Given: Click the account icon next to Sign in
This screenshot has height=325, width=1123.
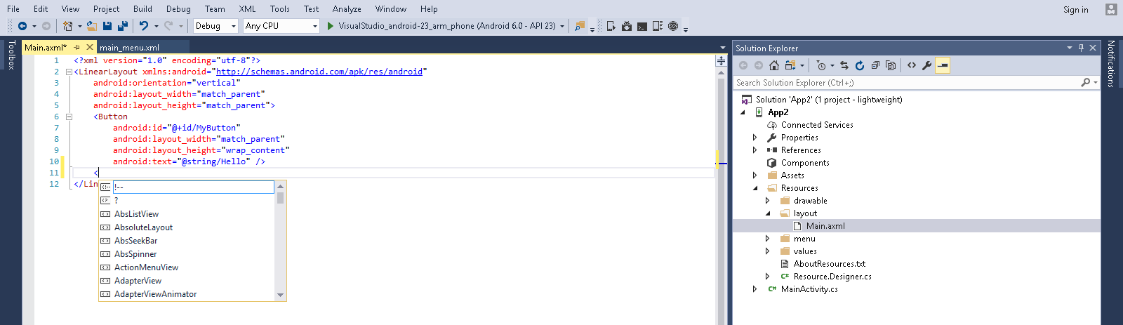Looking at the screenshot, I should click(x=1110, y=9).
